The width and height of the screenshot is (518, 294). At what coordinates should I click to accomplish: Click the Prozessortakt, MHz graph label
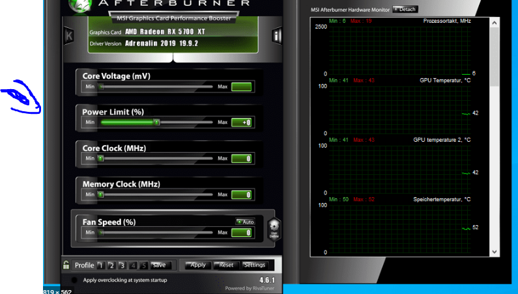447,21
